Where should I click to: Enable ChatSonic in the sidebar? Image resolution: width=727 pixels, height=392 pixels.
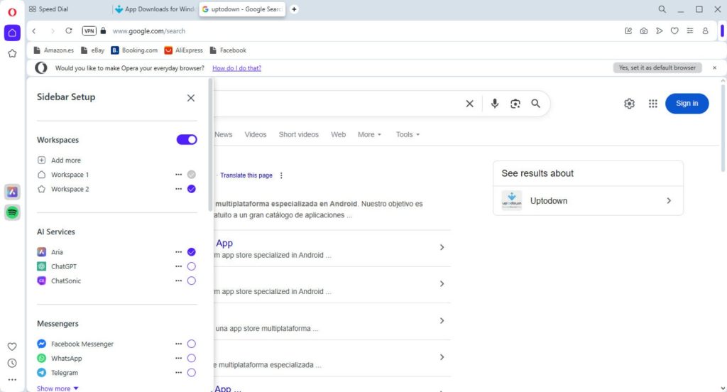pos(192,281)
